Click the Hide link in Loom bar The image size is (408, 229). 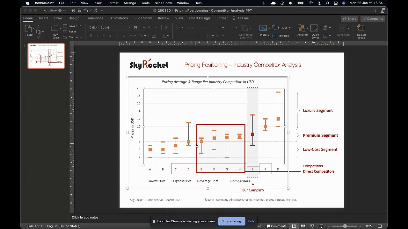251,221
